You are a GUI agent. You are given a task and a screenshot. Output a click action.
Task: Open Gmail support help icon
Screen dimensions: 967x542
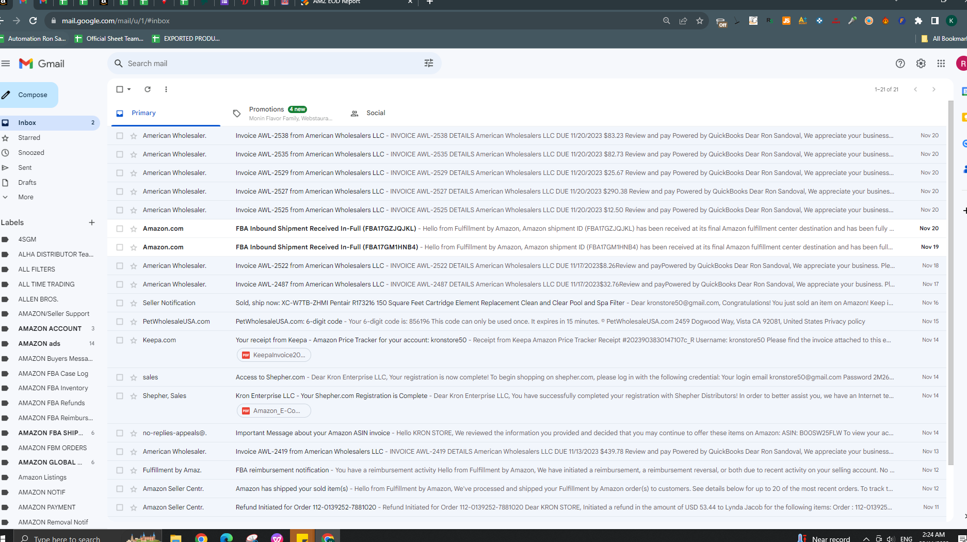click(x=900, y=63)
